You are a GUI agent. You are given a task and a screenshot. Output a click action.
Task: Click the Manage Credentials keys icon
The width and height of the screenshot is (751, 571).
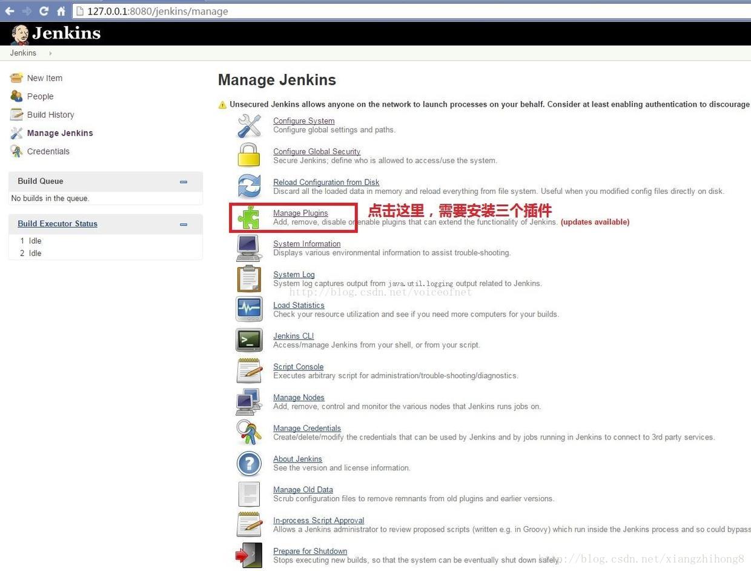pyautogui.click(x=249, y=432)
